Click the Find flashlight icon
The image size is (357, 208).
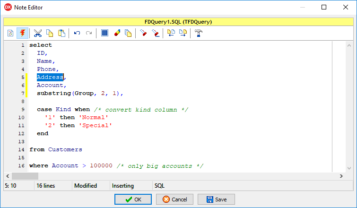pos(144,33)
